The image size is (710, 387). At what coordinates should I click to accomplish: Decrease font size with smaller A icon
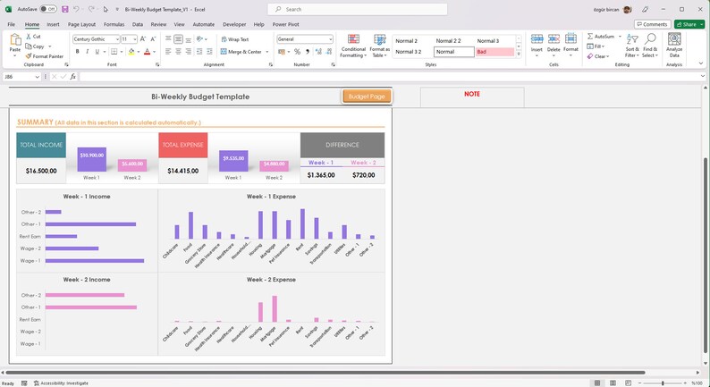pos(153,39)
